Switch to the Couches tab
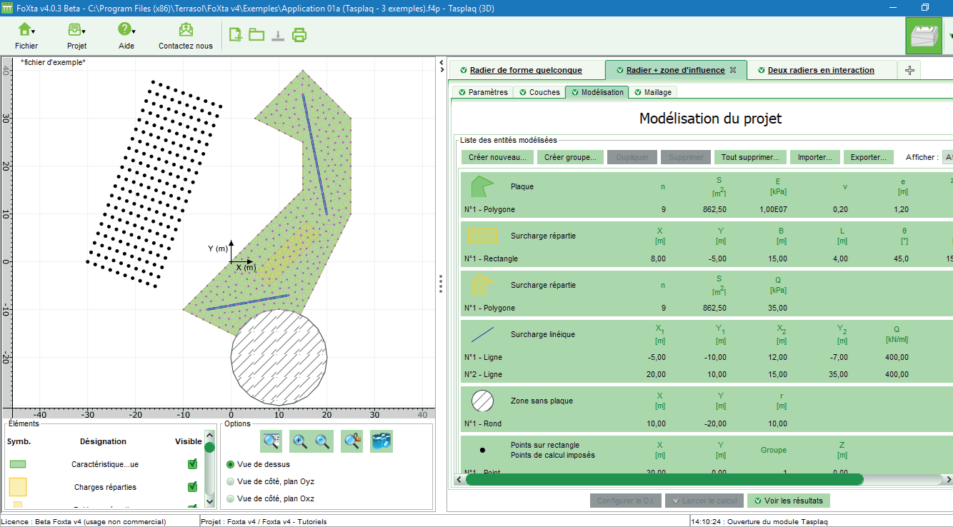 539,92
